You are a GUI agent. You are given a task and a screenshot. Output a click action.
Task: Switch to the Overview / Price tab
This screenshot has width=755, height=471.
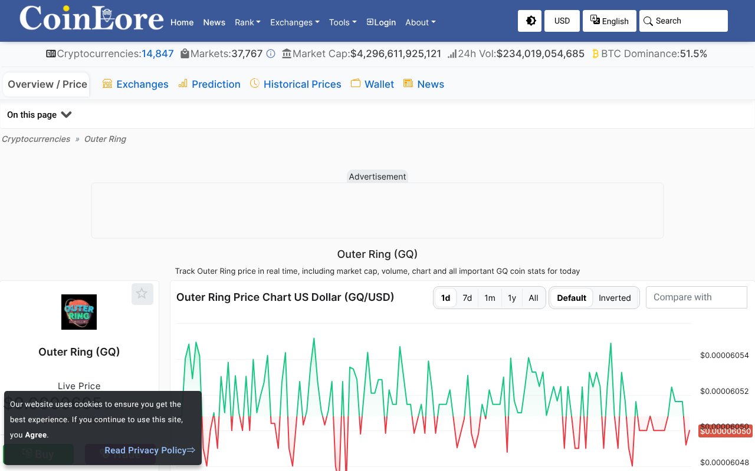[46, 84]
